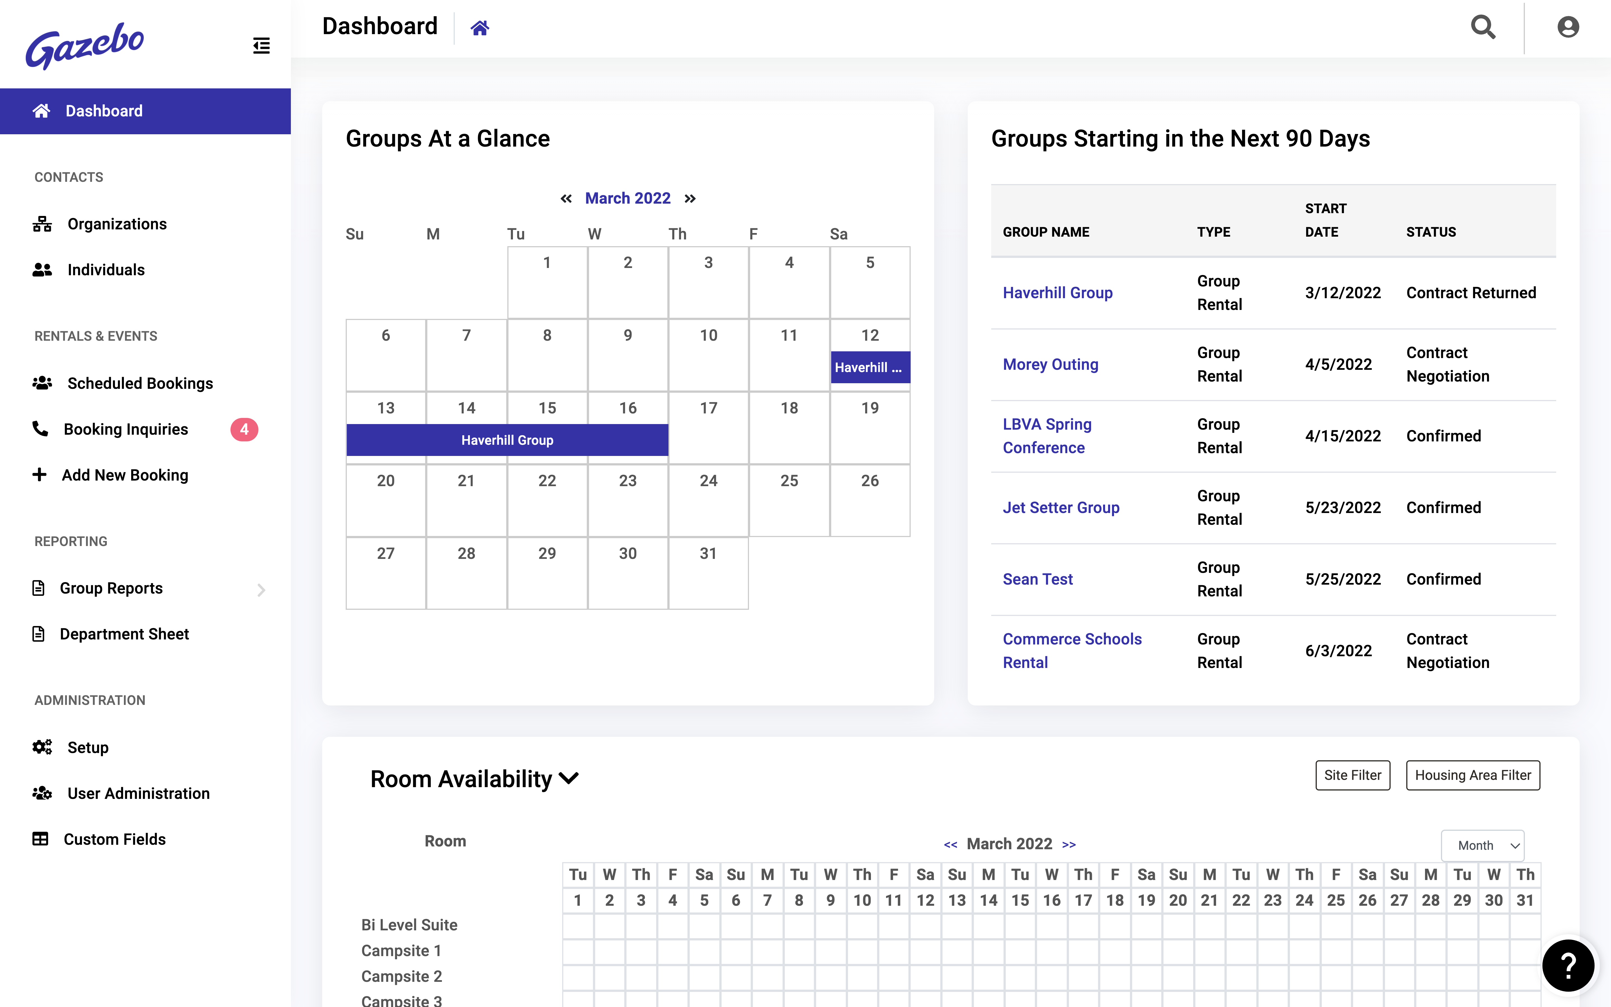Click the March 2022 calendar title link
Viewport: 1611px width, 1007px height.
(628, 199)
